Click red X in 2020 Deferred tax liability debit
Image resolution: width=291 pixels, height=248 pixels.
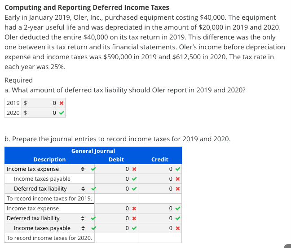(134, 218)
